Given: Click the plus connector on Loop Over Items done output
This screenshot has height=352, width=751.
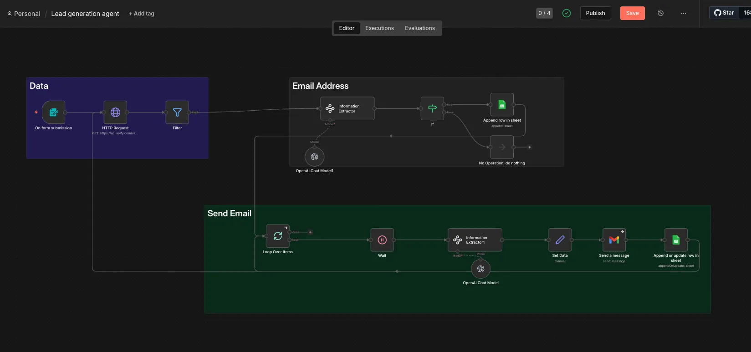Looking at the screenshot, I should coord(310,232).
